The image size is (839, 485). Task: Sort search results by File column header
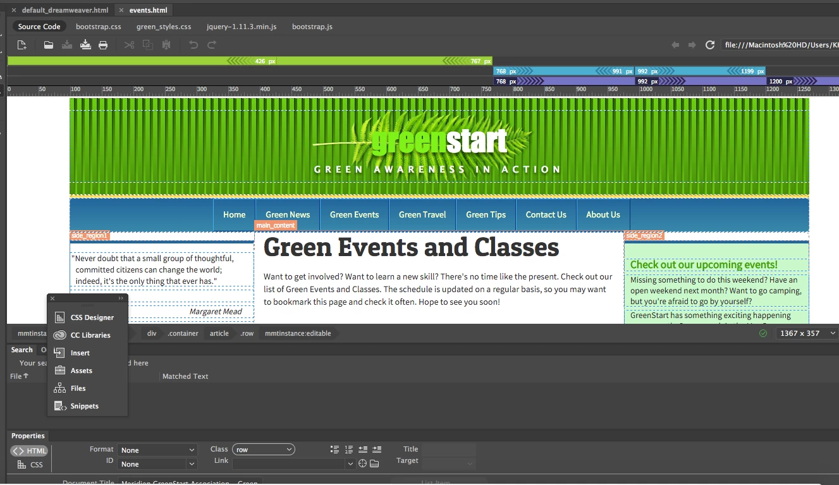click(x=19, y=376)
